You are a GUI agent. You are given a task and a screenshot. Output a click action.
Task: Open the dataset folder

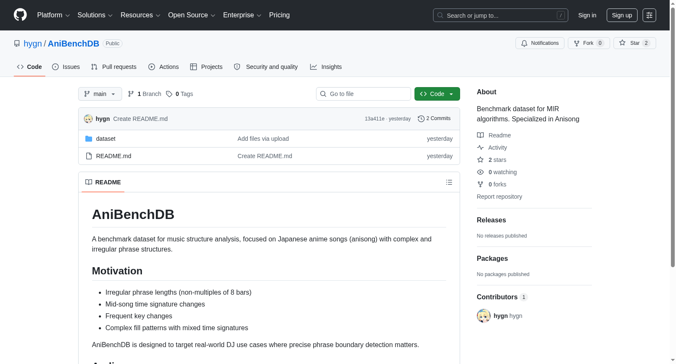tap(106, 139)
